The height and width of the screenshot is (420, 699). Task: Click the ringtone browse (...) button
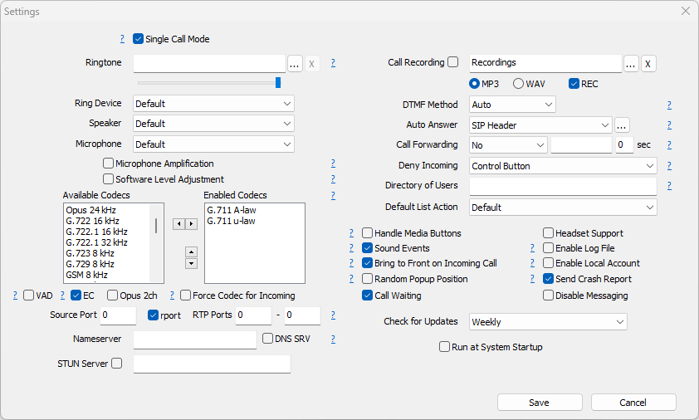tap(295, 64)
